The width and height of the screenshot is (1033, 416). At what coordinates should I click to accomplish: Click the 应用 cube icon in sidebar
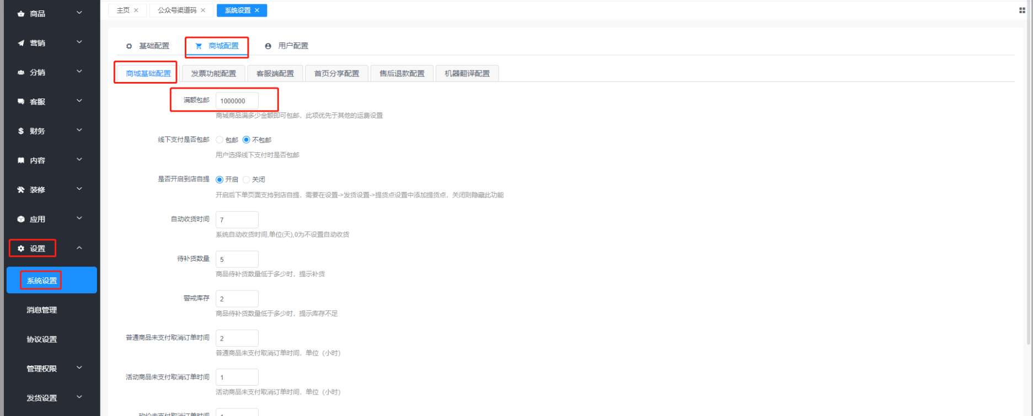click(x=21, y=219)
